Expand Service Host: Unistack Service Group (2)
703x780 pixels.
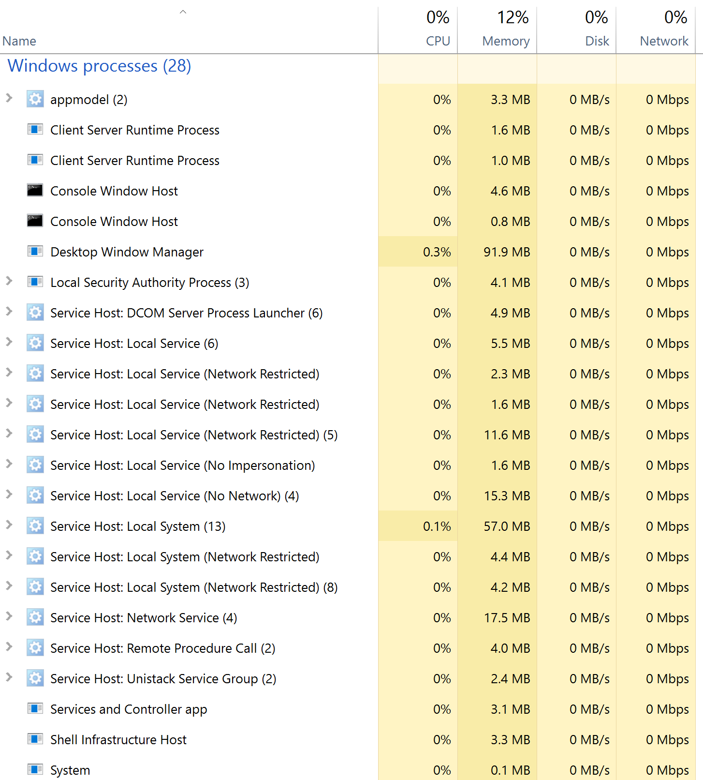[9, 677]
